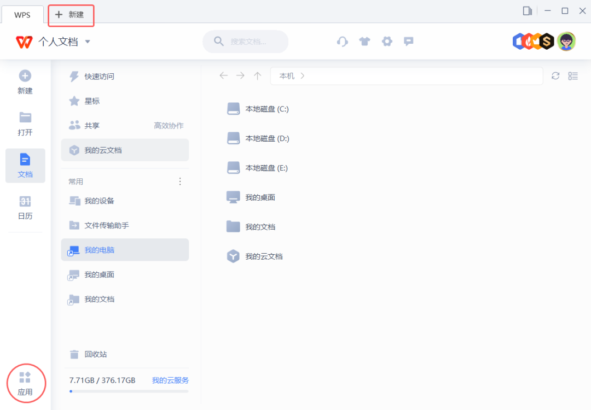Image resolution: width=591 pixels, height=410 pixels.
Task: Click the cloud storage usage progress bar
Action: [x=129, y=391]
